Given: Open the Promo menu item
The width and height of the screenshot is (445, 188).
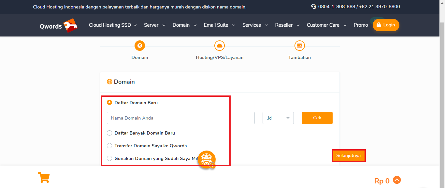Looking at the screenshot, I should tap(361, 25).
